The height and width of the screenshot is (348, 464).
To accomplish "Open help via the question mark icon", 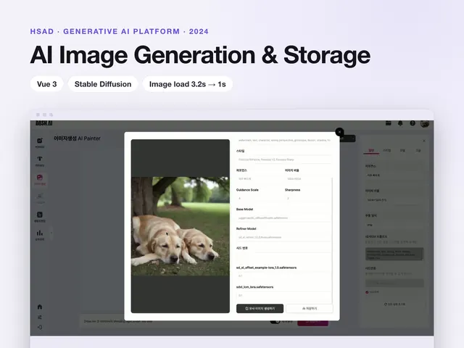I will 413,123.
